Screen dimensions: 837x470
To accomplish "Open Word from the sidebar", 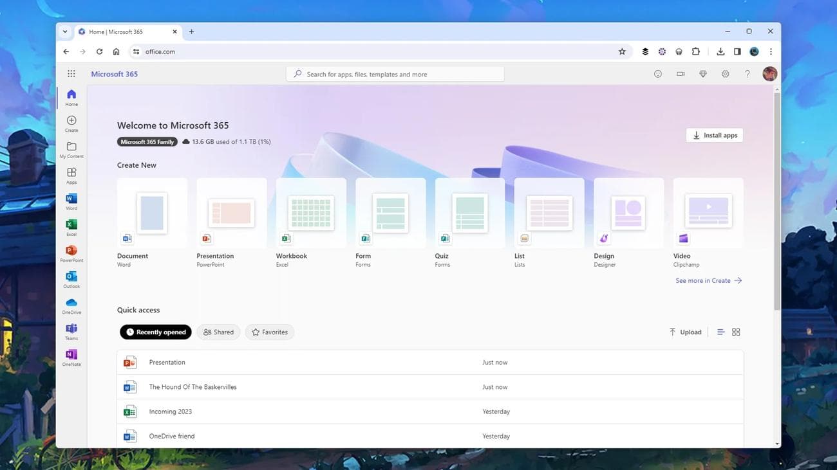I will 71,202.
